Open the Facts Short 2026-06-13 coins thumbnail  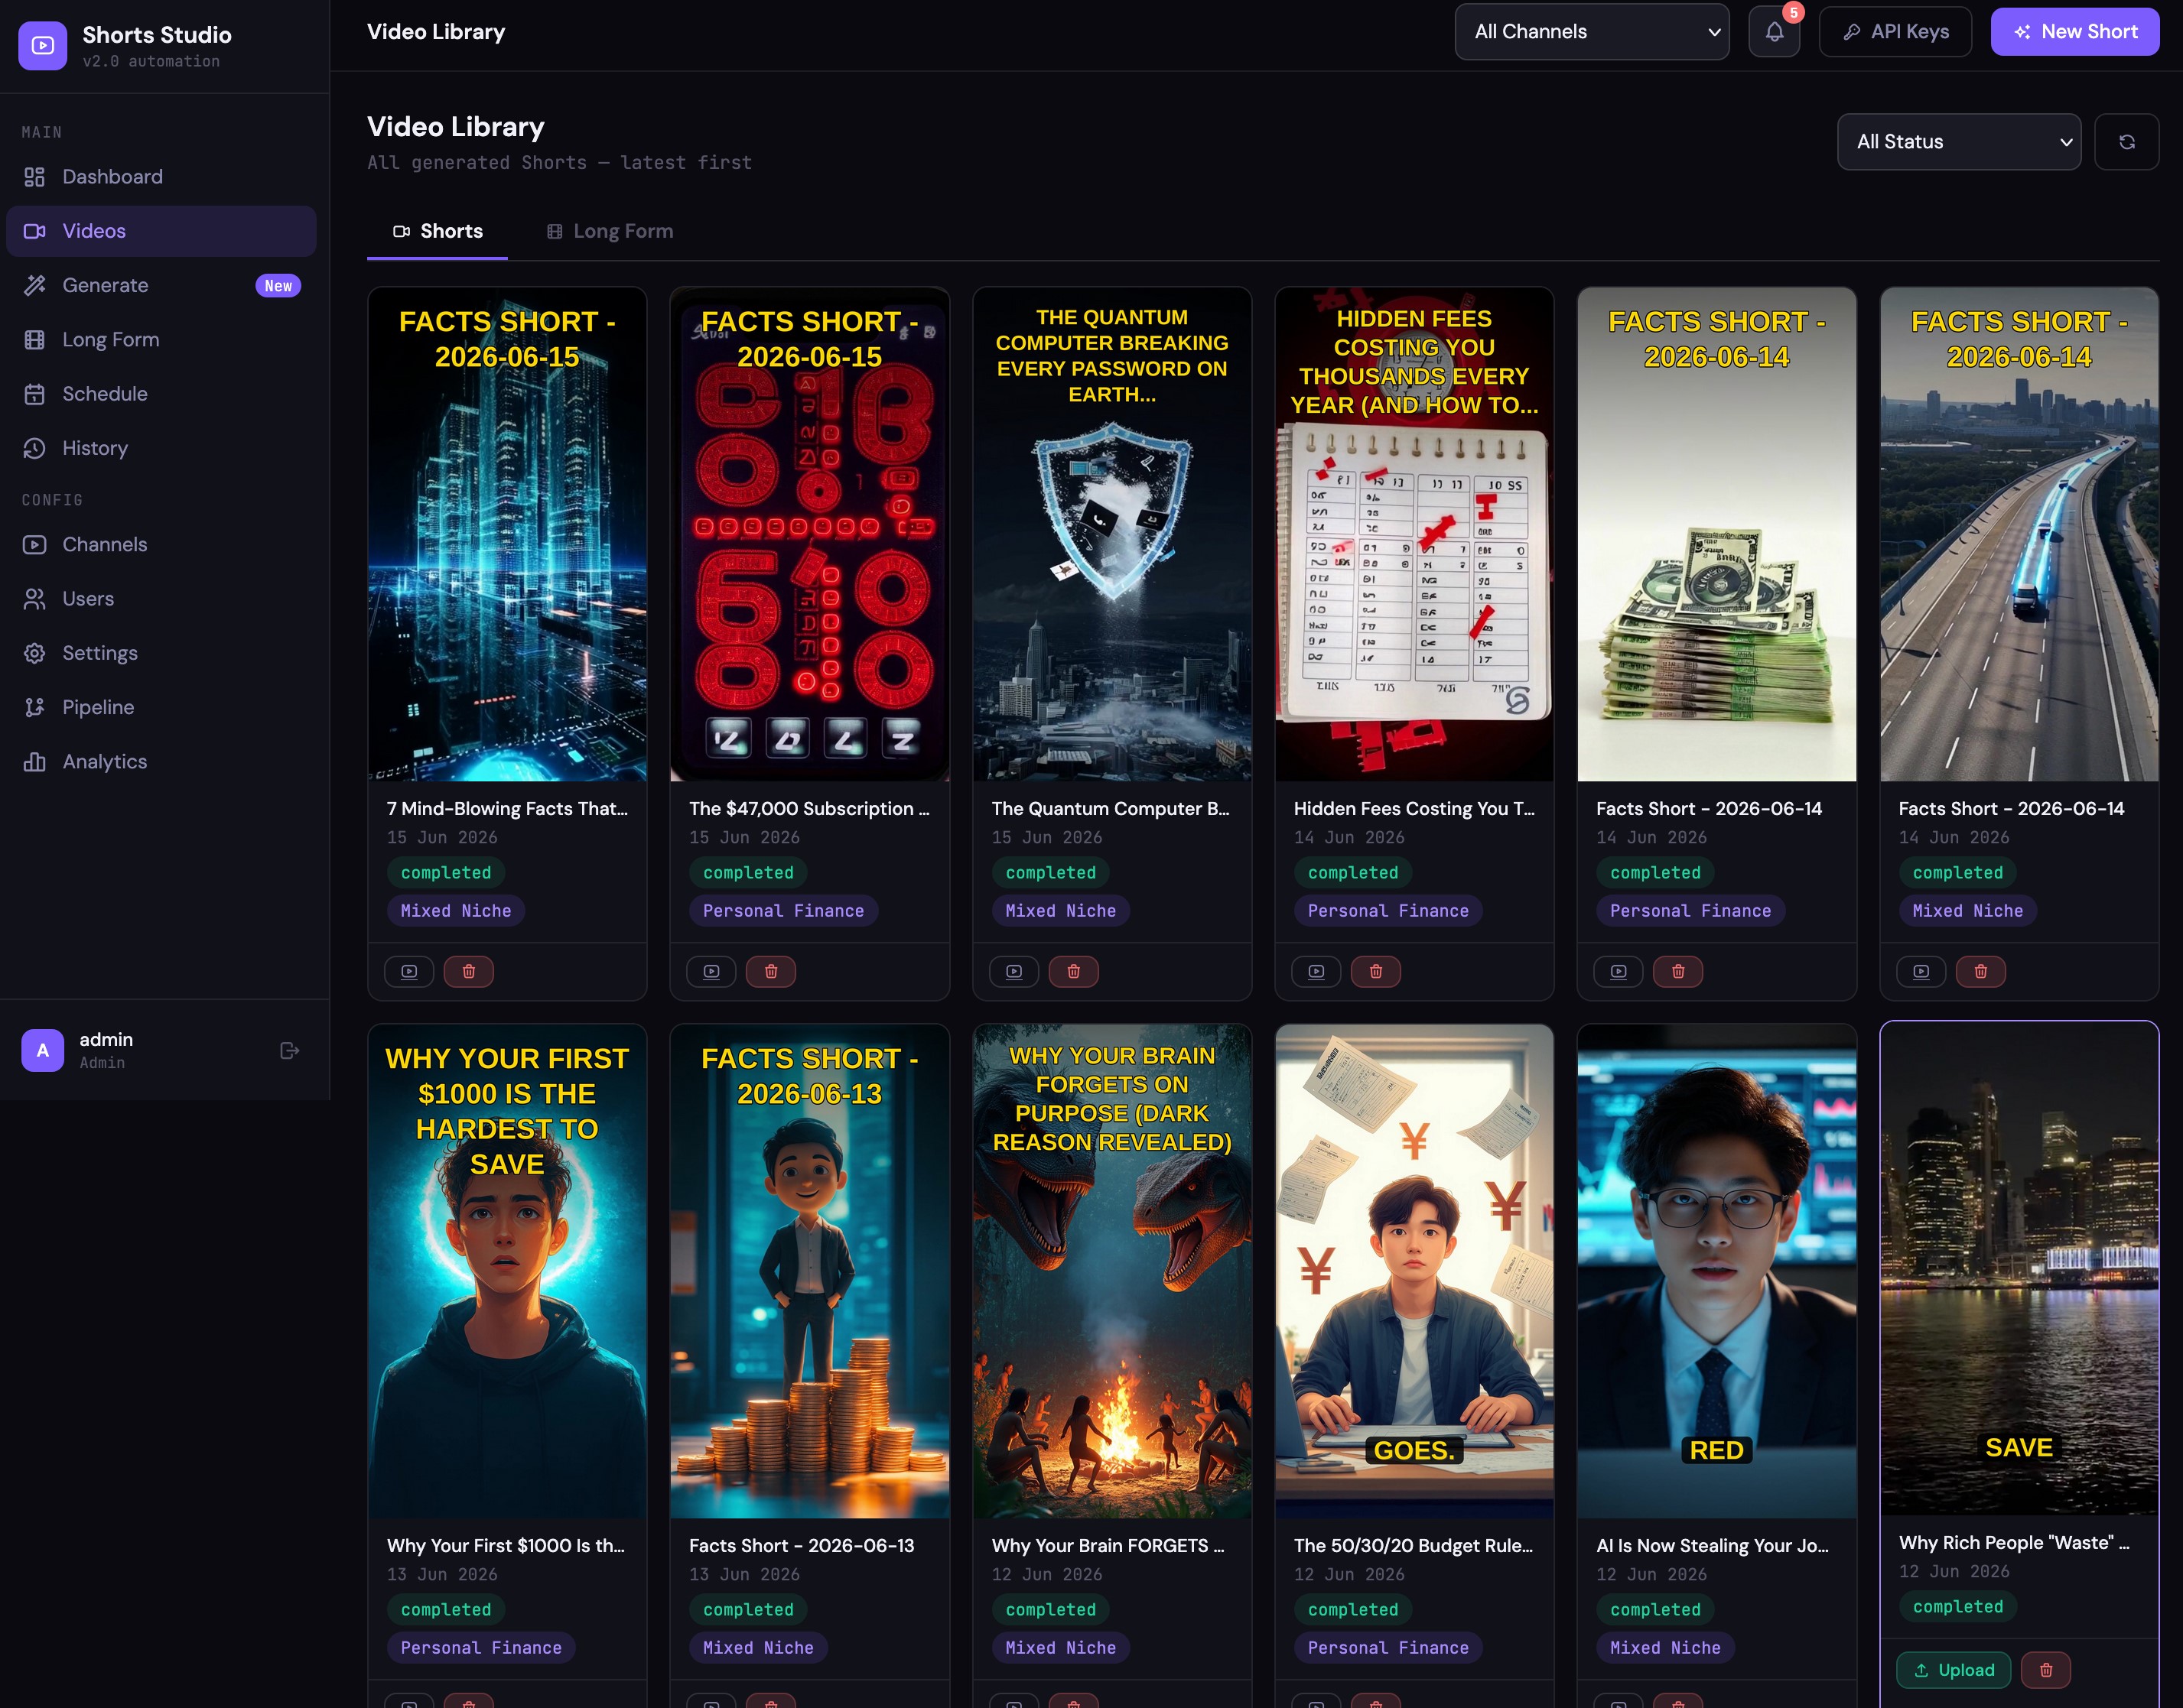tap(809, 1271)
